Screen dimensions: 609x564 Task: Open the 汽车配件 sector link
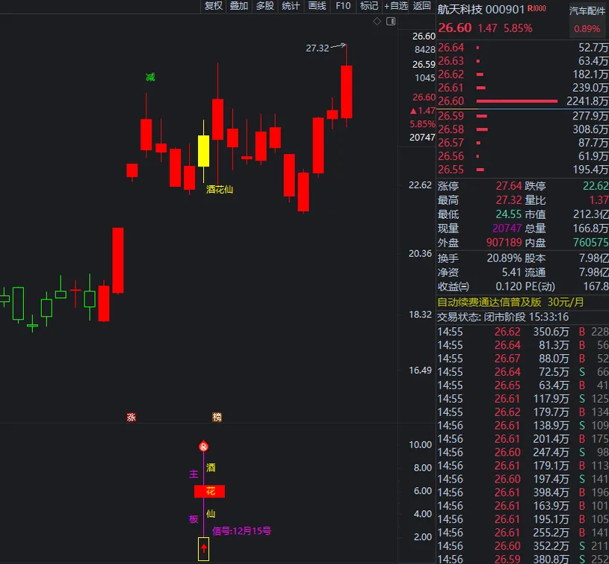click(x=587, y=10)
